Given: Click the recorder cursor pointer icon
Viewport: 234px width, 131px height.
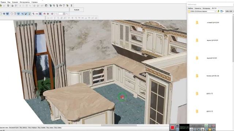Looking at the screenshot, I should click(202, 130).
